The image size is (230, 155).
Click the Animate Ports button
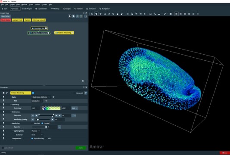click(x=17, y=20)
